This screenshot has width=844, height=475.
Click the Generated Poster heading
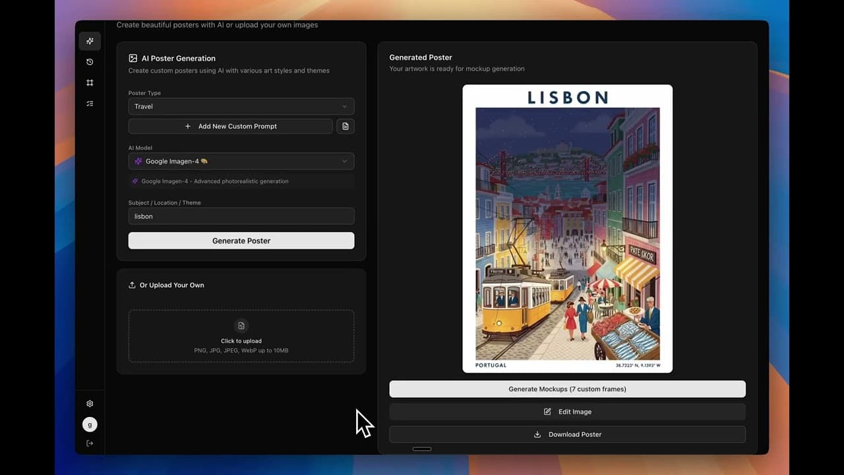click(x=421, y=57)
